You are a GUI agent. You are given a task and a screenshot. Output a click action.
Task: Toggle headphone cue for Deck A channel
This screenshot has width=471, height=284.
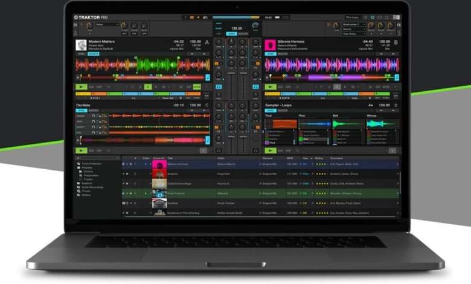[x=219, y=87]
